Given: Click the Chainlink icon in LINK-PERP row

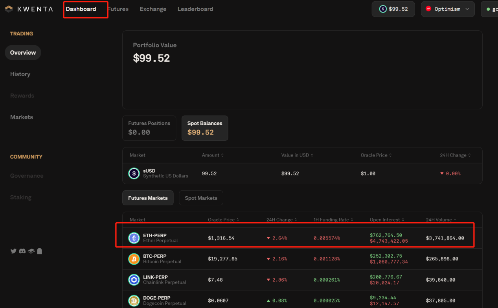Looking at the screenshot, I should click(x=134, y=280).
